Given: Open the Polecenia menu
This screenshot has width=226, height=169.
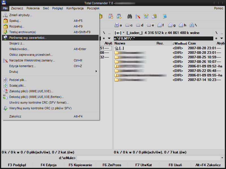Looking at the screenshot, I should point(33,8).
